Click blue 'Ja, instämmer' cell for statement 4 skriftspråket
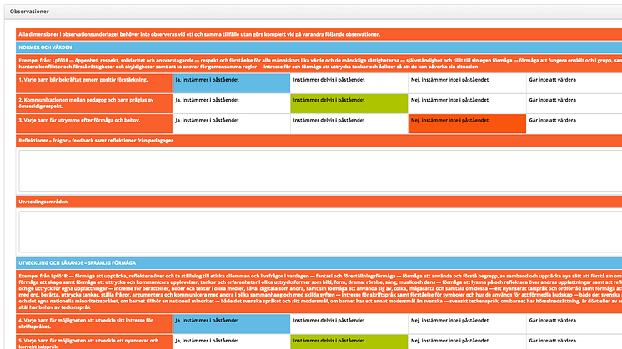 pos(232,322)
